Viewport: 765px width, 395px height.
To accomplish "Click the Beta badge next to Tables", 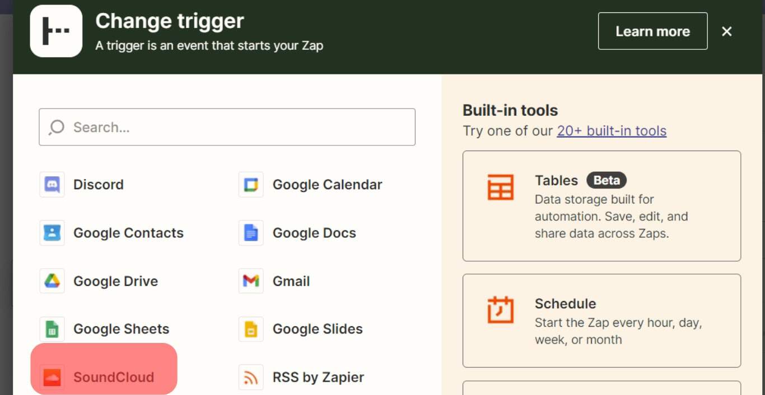I will point(607,180).
